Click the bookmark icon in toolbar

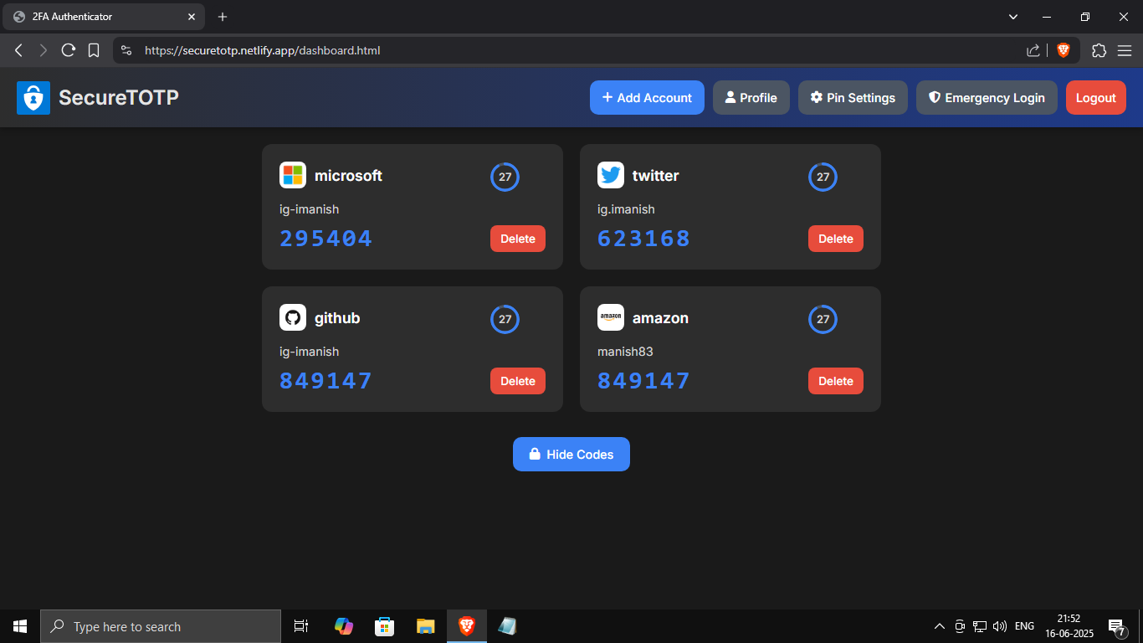(94, 50)
